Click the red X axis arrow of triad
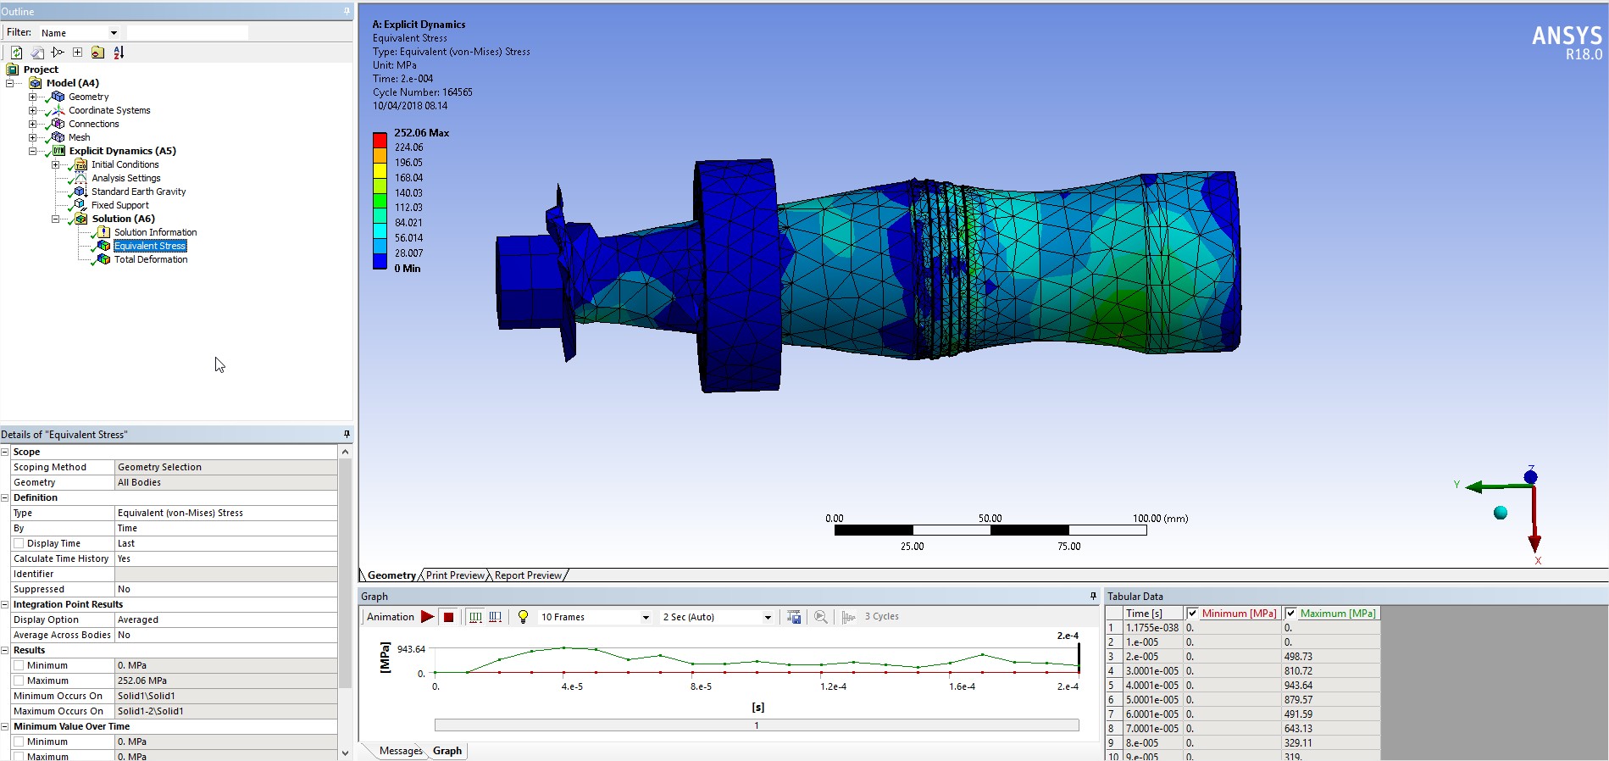Screen dimensions: 1609x761 (1534, 542)
